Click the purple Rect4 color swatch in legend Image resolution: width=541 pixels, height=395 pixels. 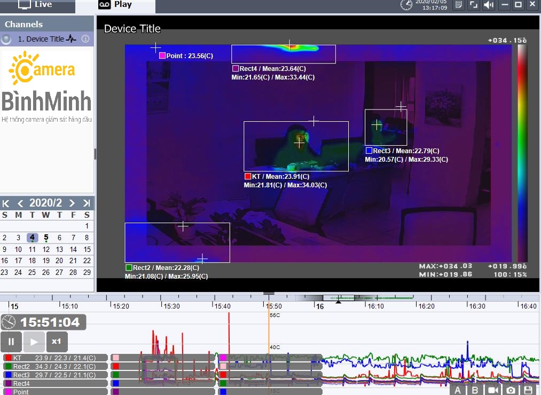coord(9,383)
